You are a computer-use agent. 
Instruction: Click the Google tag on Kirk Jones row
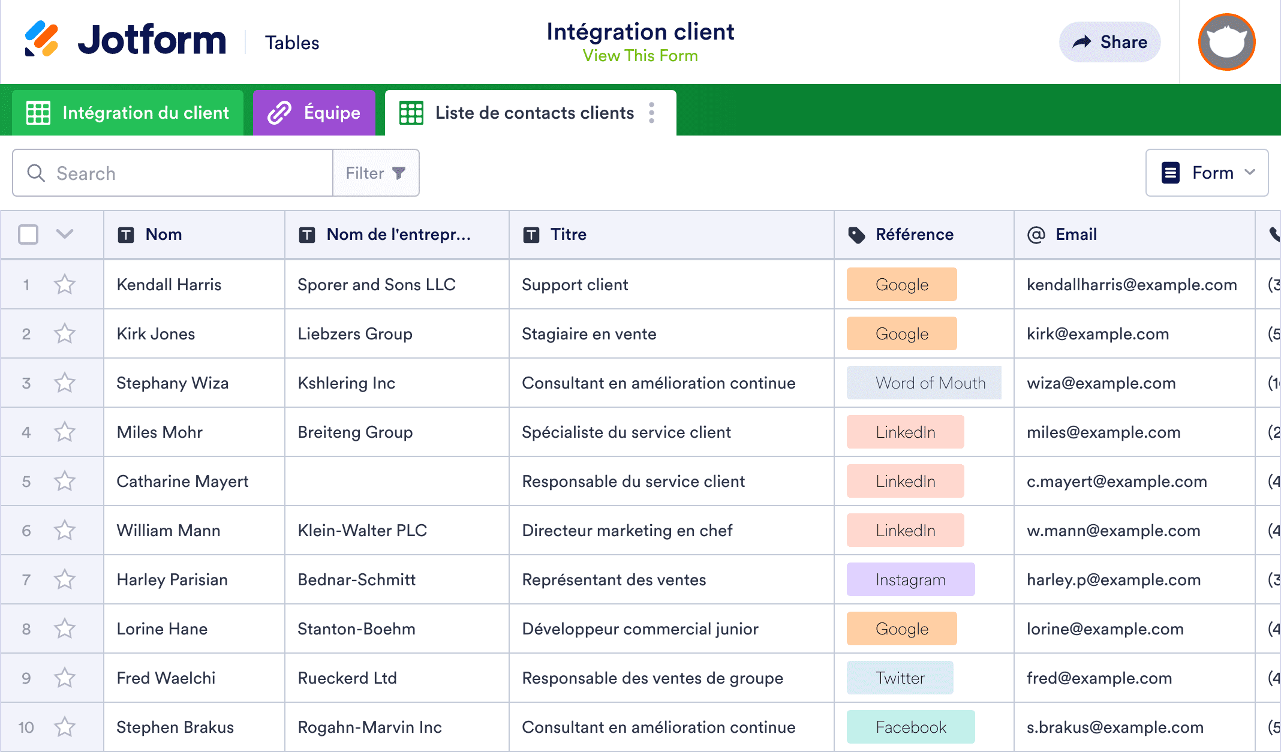901,333
